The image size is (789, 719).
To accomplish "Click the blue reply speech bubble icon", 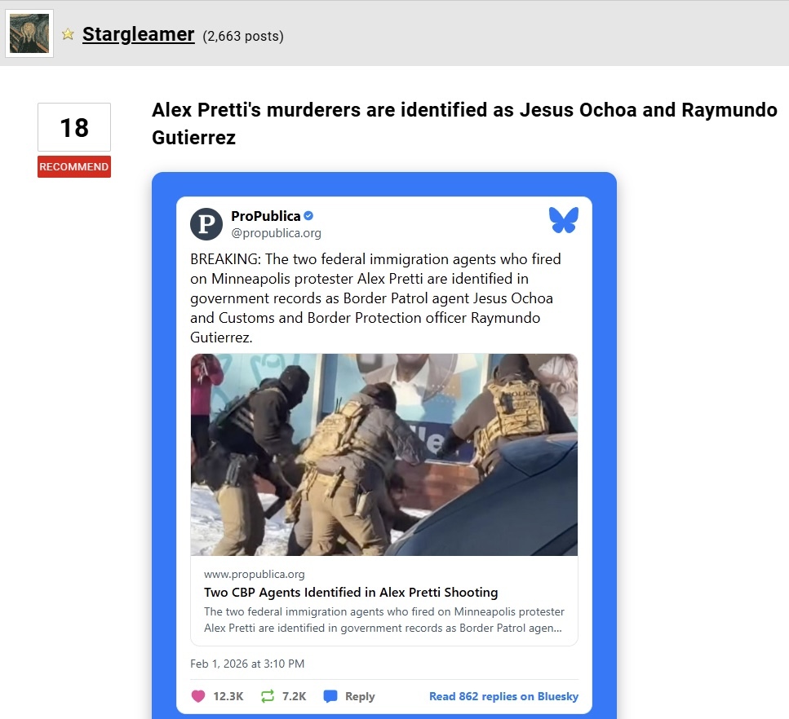I will coord(330,696).
